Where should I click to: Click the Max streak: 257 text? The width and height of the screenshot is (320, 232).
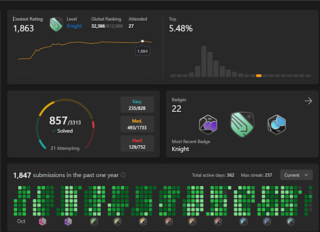pyautogui.click(x=256, y=175)
